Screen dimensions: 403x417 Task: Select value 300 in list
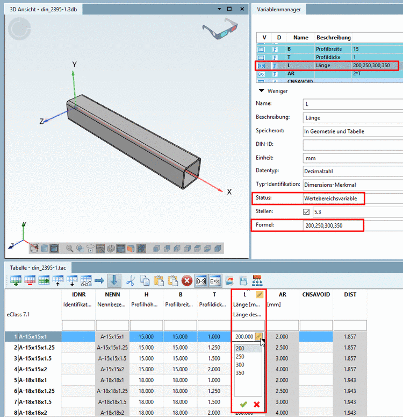248,365
